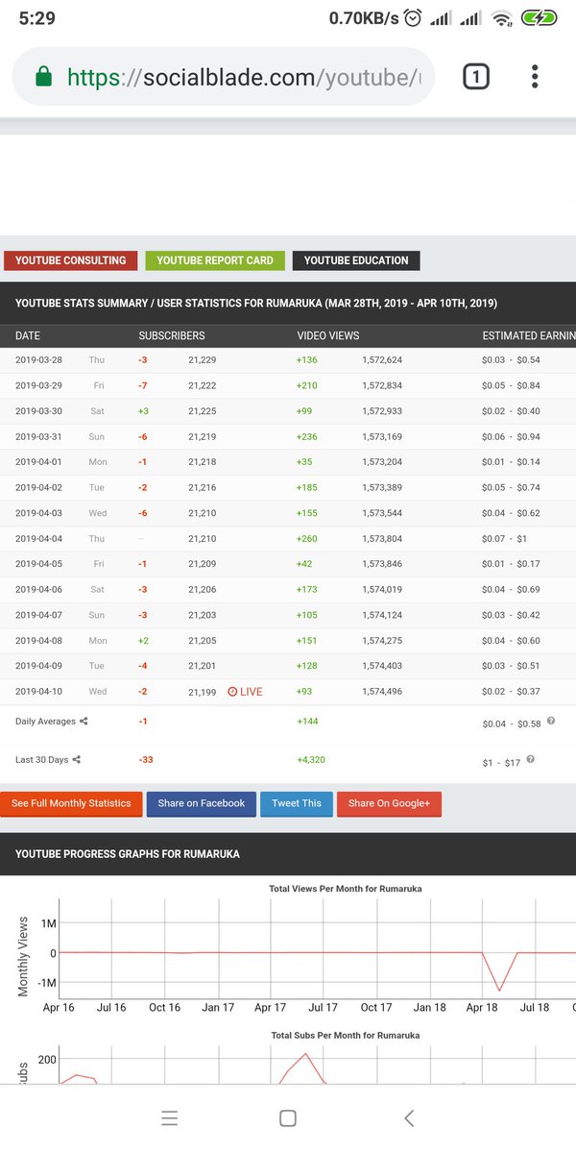Tap the YouTube Progress Graphs header
This screenshot has height=1153, width=576.
pyautogui.click(x=128, y=854)
